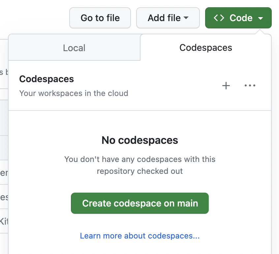
Task: Open more codespace actions via three-dots icon
Action: pyautogui.click(x=250, y=85)
